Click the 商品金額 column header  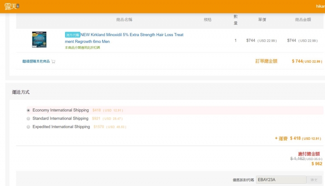tap(303, 20)
